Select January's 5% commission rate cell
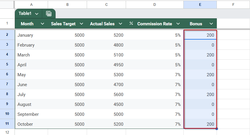Image resolution: width=250 pixels, height=135 pixels. coord(155,35)
